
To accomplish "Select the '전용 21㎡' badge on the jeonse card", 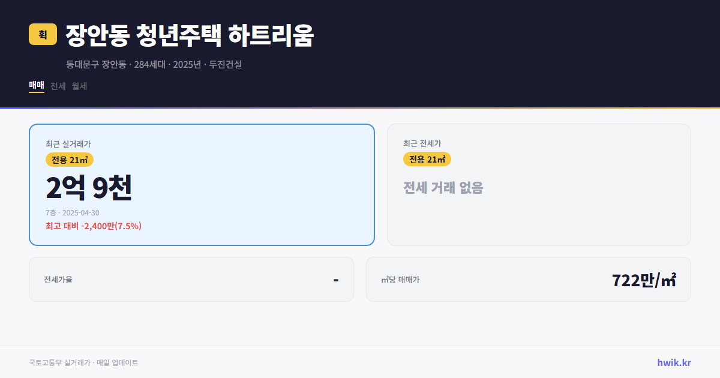I will point(427,159).
